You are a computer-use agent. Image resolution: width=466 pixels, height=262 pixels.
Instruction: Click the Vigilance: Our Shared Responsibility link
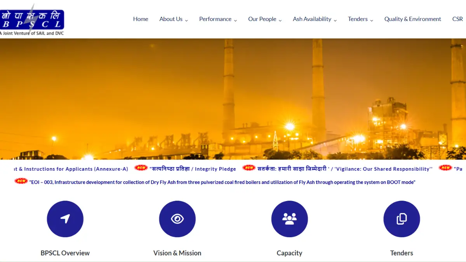click(344, 169)
